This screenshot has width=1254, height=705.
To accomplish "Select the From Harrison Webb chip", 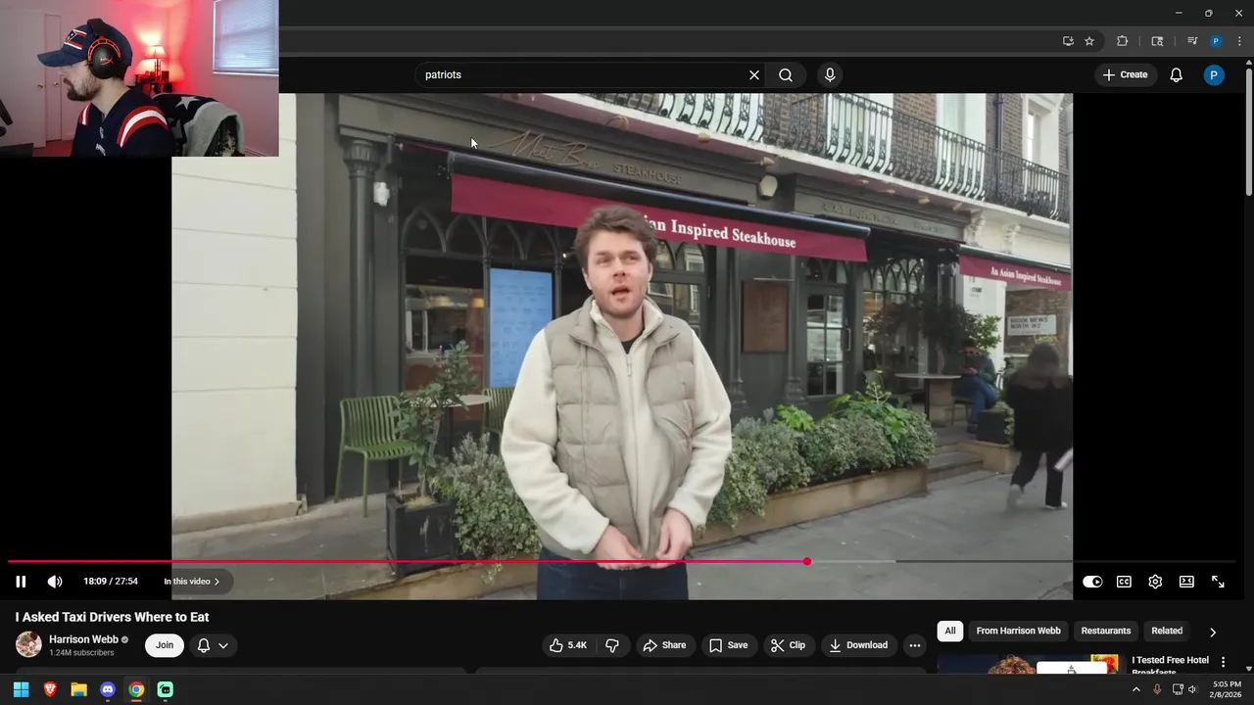I will (1018, 631).
